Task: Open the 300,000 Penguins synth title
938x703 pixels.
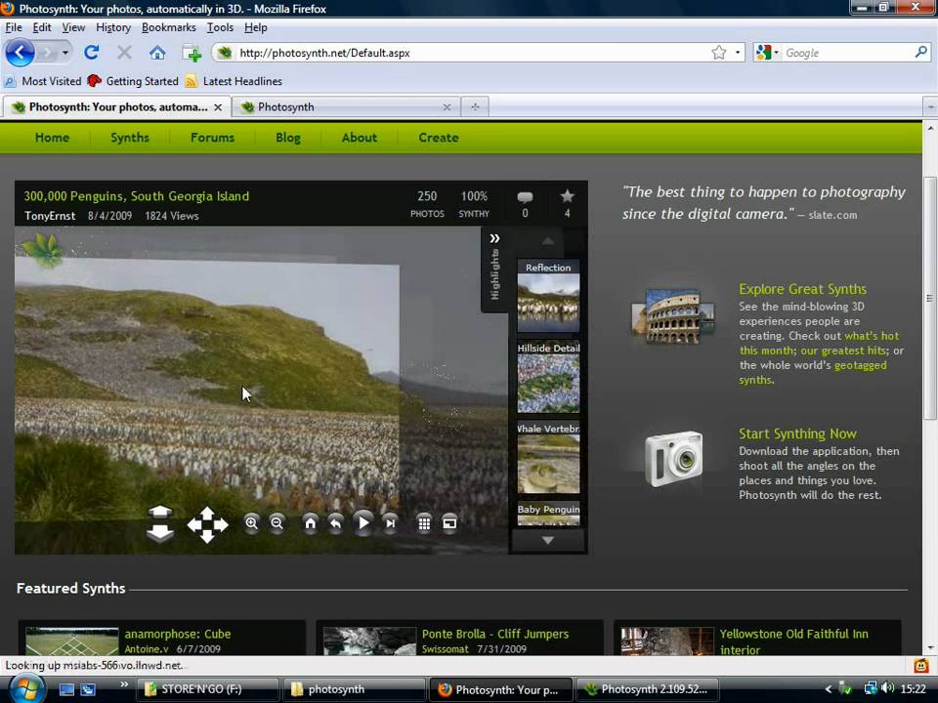Action: click(137, 196)
